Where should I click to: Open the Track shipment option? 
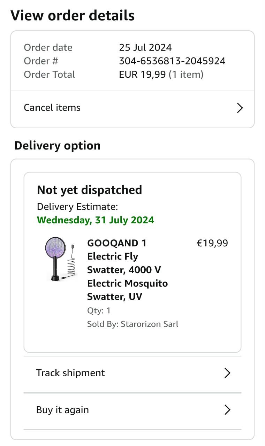coord(70,373)
